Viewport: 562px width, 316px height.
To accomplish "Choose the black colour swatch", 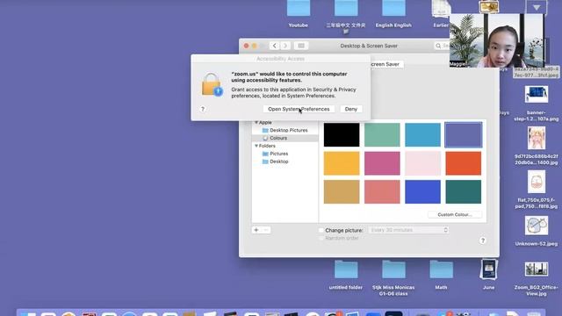I will [342, 134].
